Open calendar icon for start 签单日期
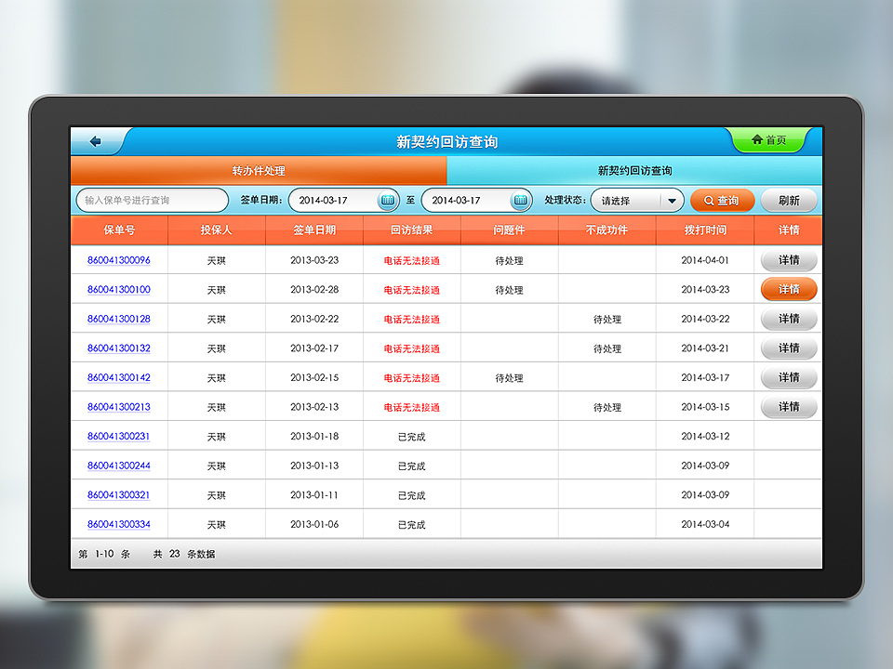893x669 pixels. [x=387, y=201]
